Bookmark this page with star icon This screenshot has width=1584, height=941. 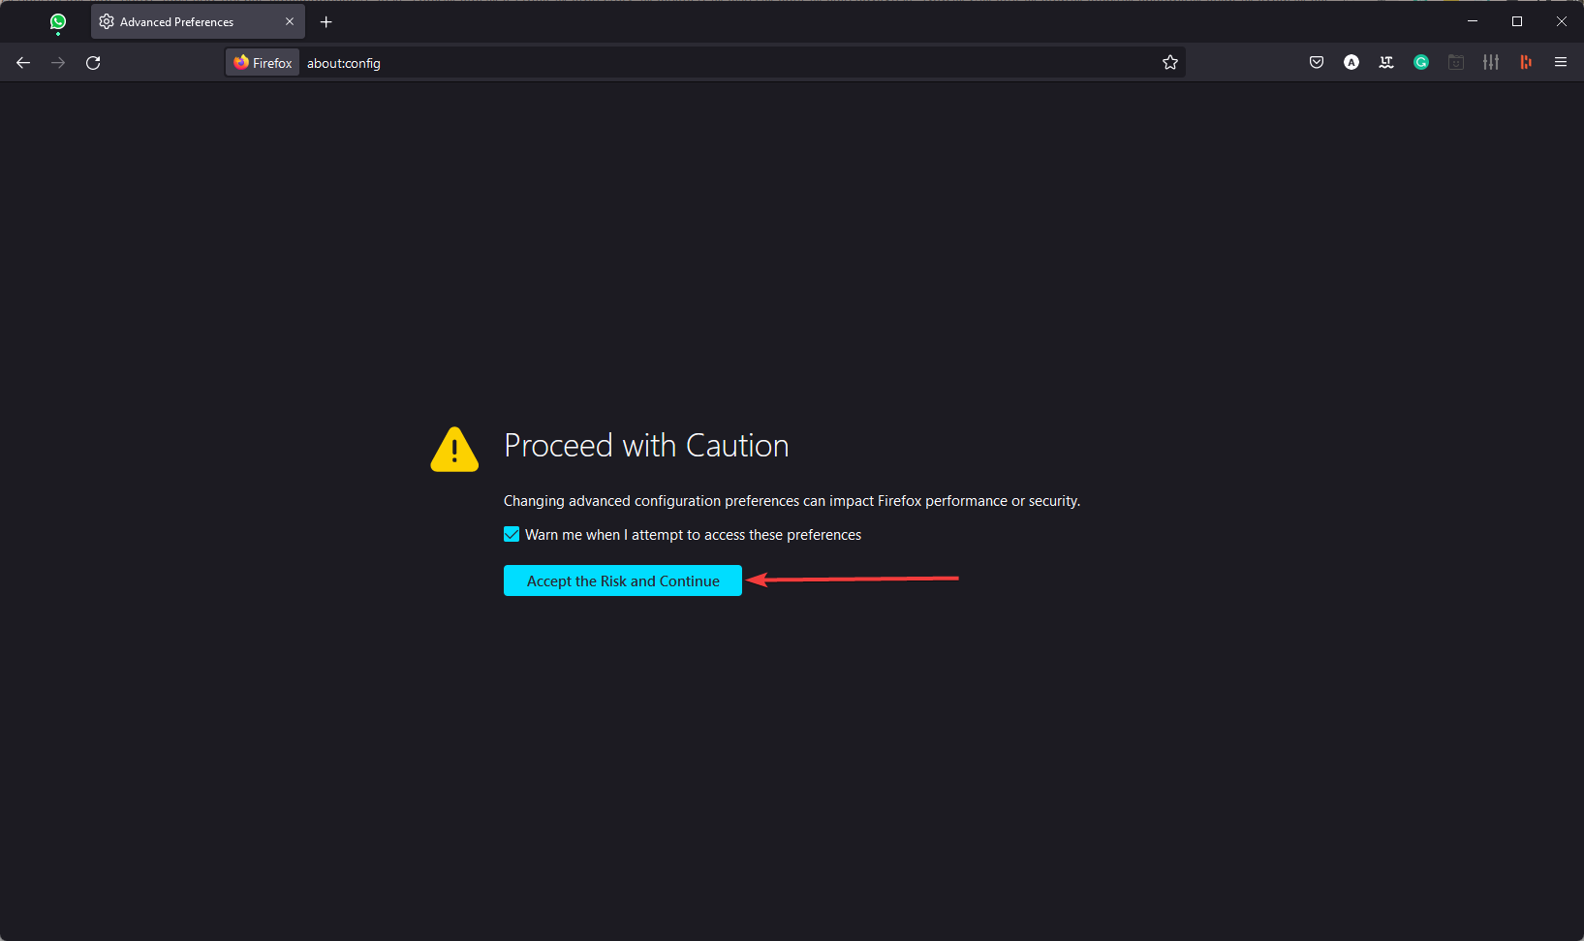(x=1170, y=62)
